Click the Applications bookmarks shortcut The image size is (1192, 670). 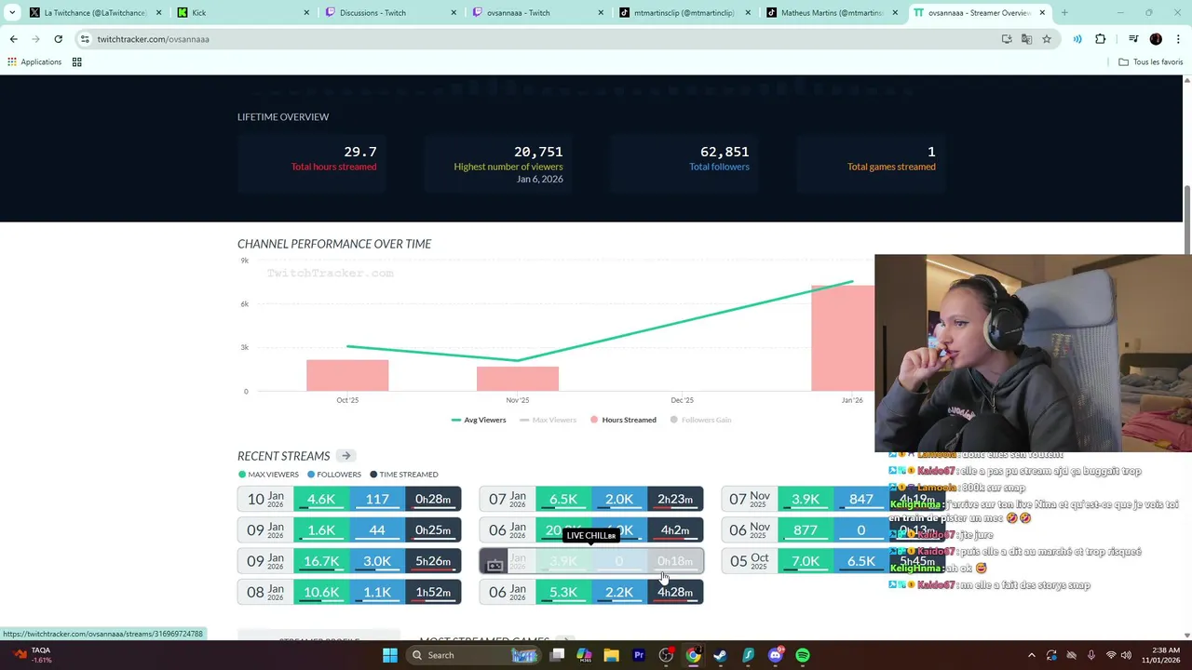(x=34, y=61)
